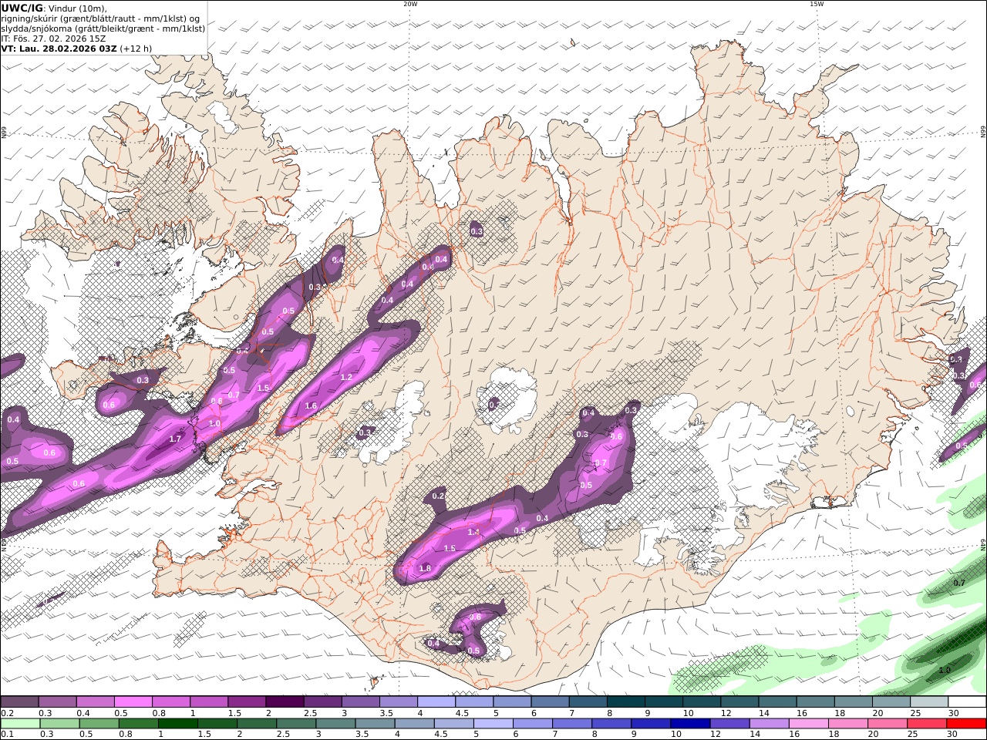987x740 pixels.
Task: Click the pale grey upper swatch labeled 25
Action: 929,701
